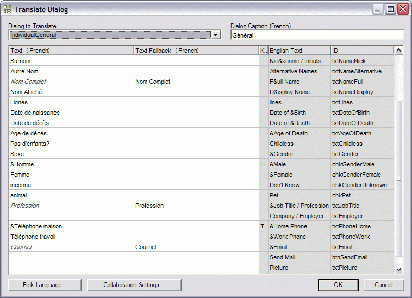Click the txtDateOfBirth ID cell
The width and height of the screenshot is (412, 298).
tap(362, 113)
